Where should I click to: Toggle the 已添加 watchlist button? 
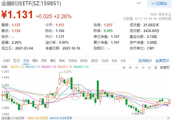[x=159, y=4]
